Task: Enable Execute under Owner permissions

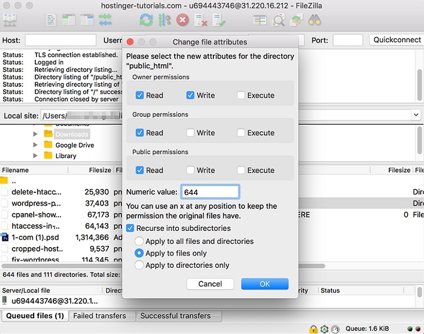Action: coord(241,95)
